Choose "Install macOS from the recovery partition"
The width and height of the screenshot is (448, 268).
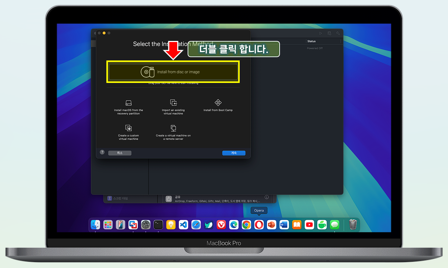129,107
